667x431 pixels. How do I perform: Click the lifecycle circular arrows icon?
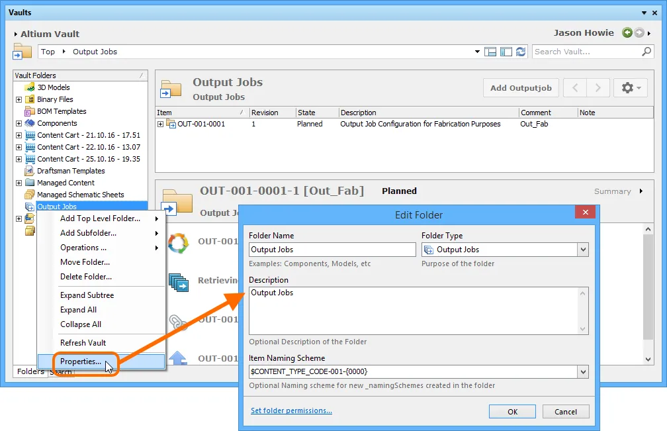point(178,244)
